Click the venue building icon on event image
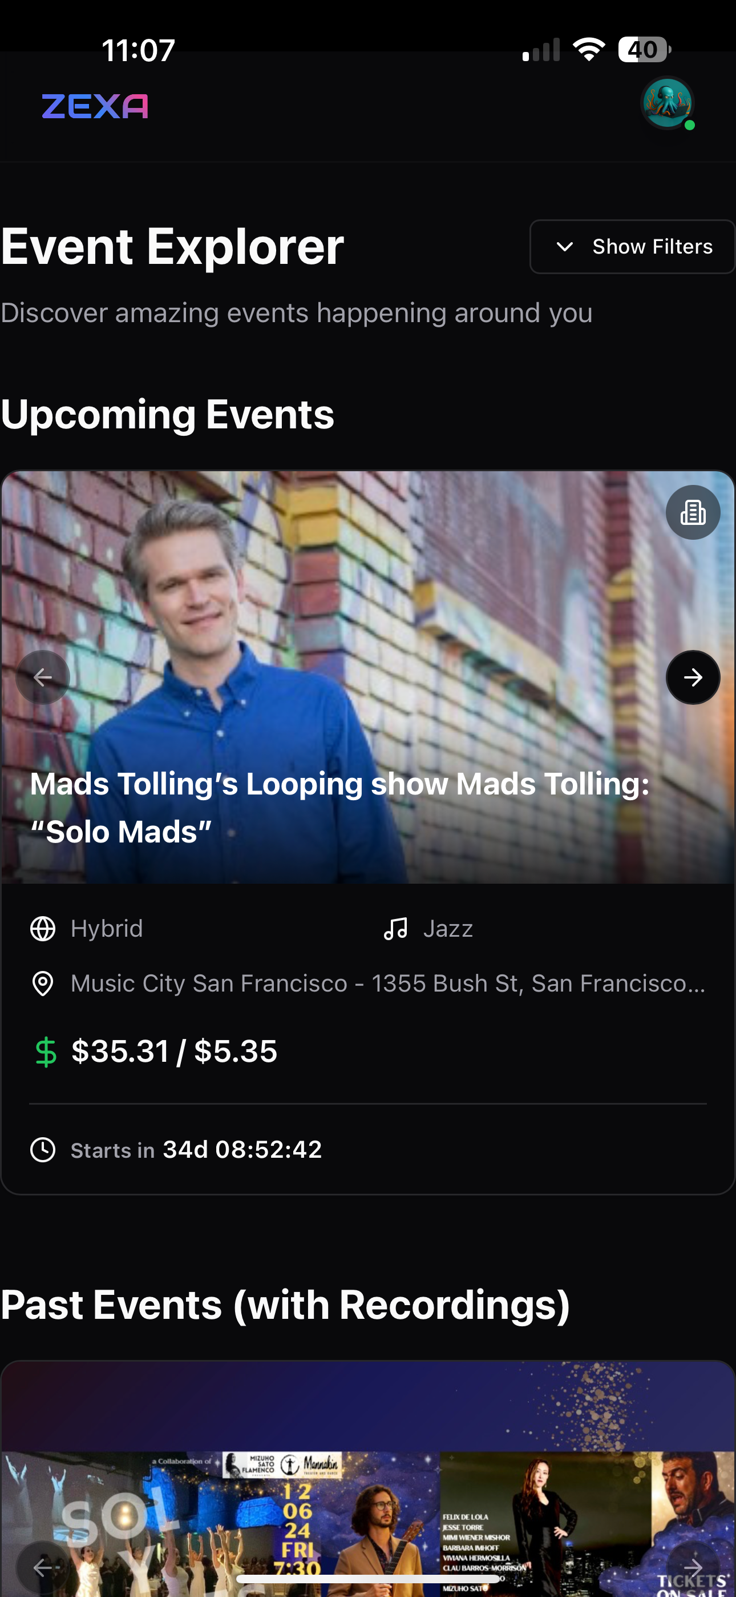Viewport: 736px width, 1597px height. (693, 512)
